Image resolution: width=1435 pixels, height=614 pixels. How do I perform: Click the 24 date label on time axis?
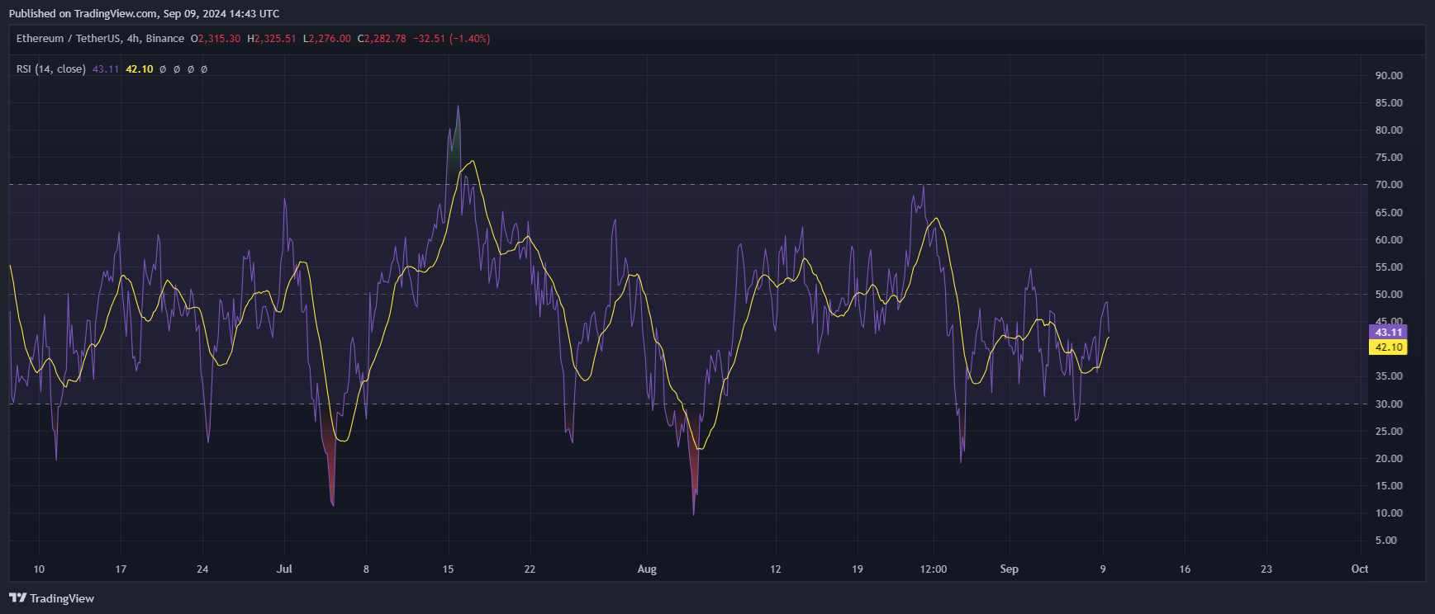(202, 569)
